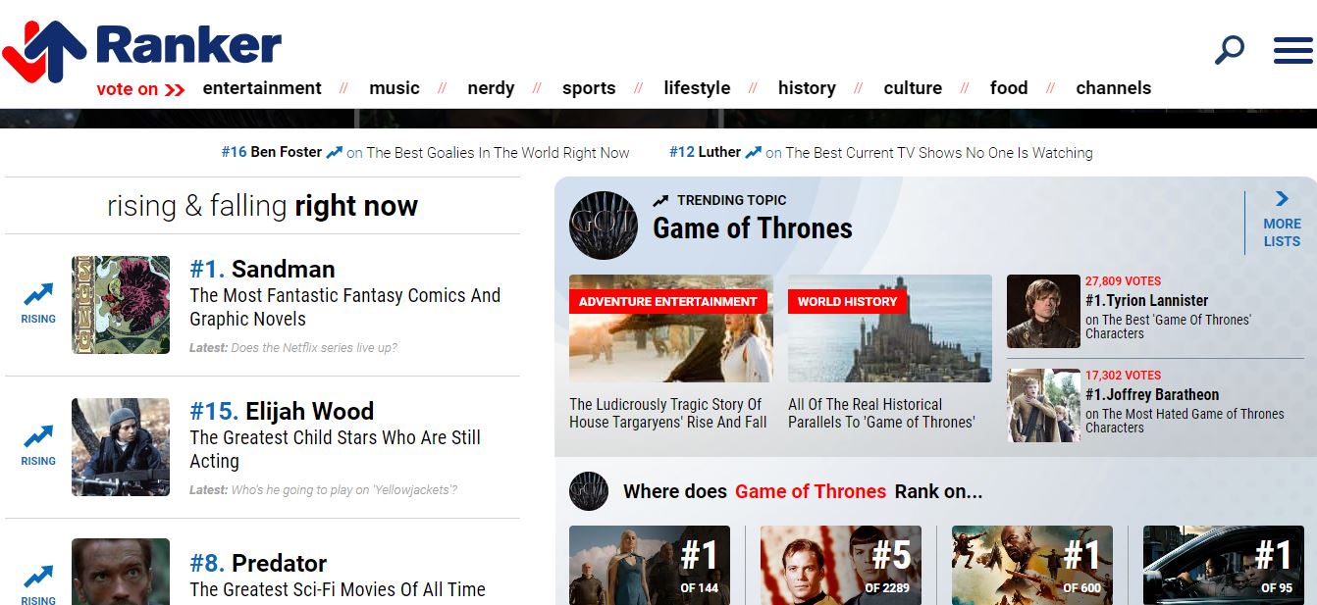Open 'Does the Netflix series live up?' link
This screenshot has height=605, width=1317.
[x=314, y=348]
